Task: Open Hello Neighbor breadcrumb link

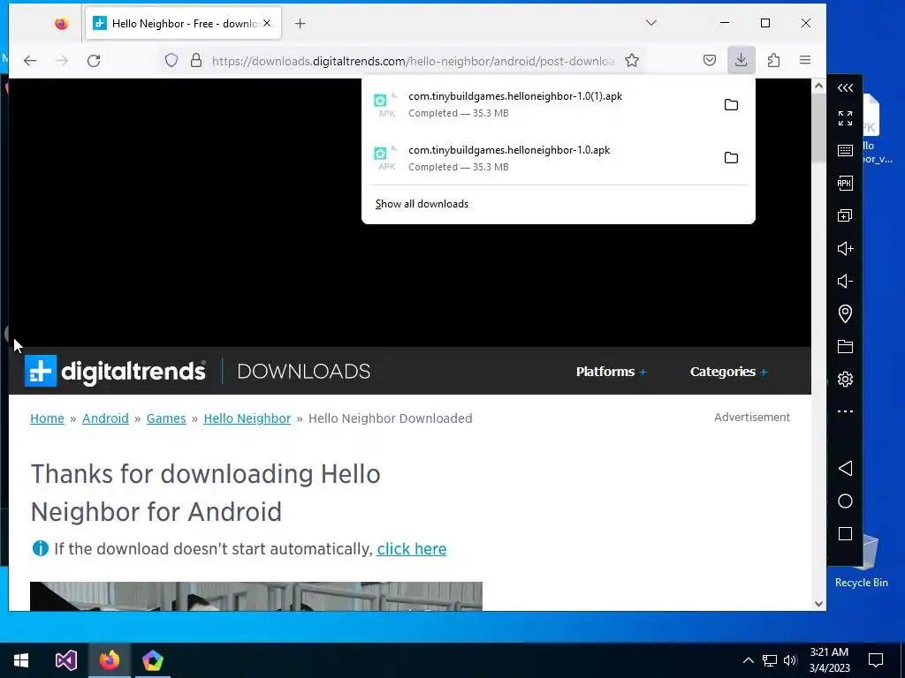Action: click(x=247, y=418)
